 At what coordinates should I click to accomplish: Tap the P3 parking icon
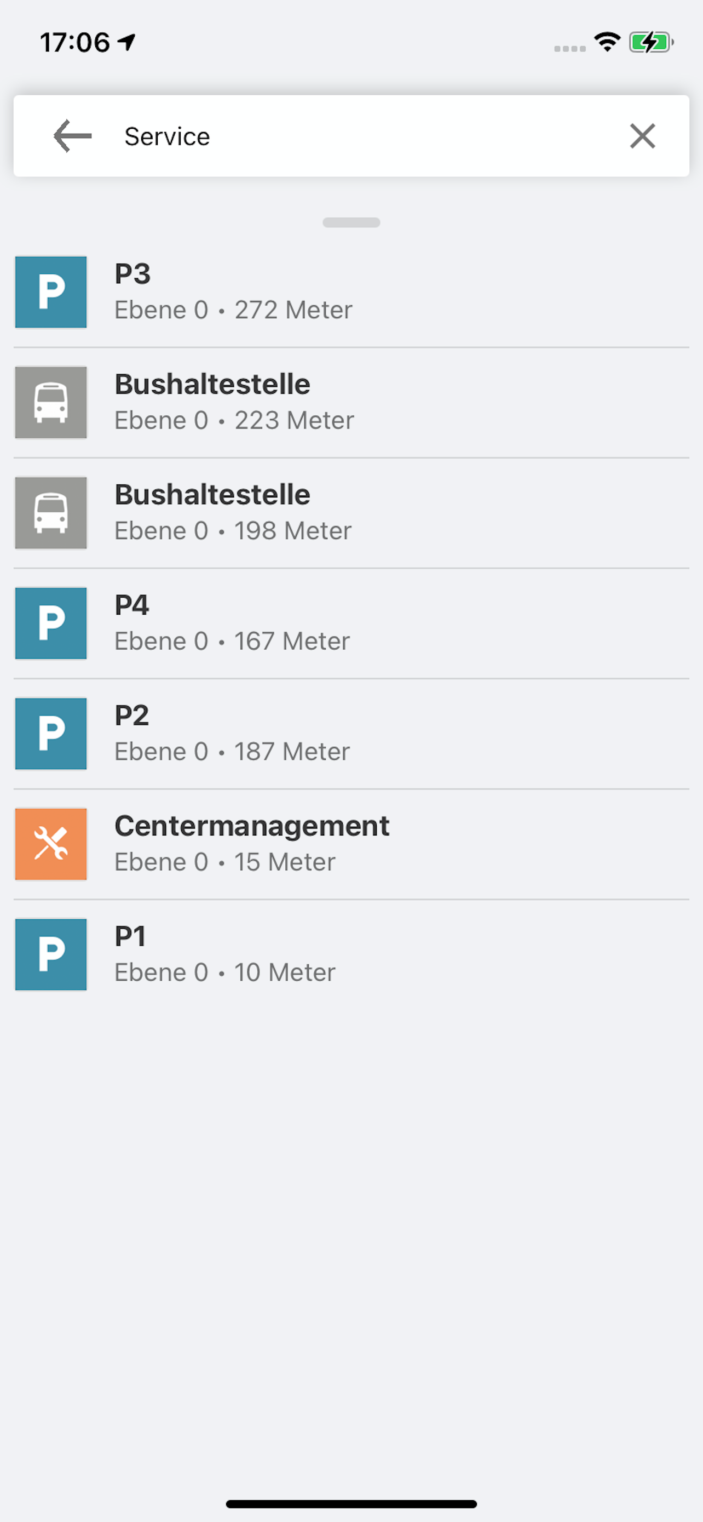click(51, 292)
